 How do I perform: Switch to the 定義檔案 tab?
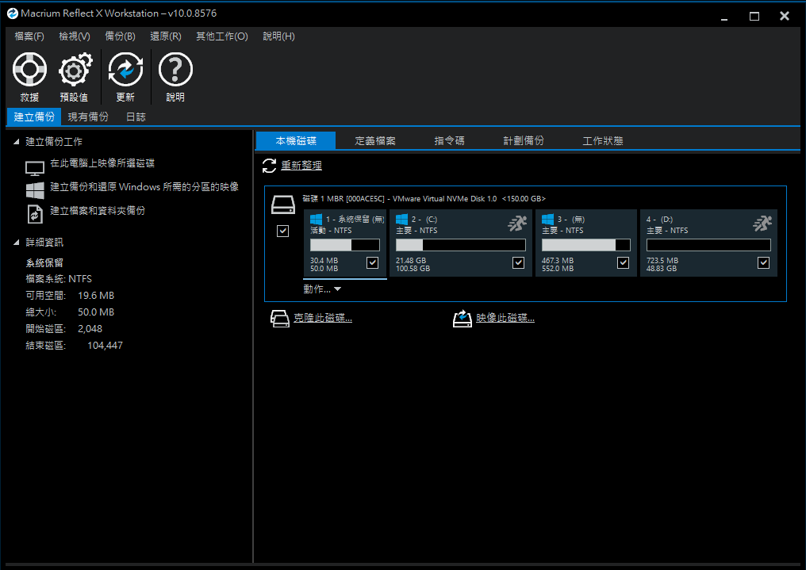pyautogui.click(x=375, y=140)
